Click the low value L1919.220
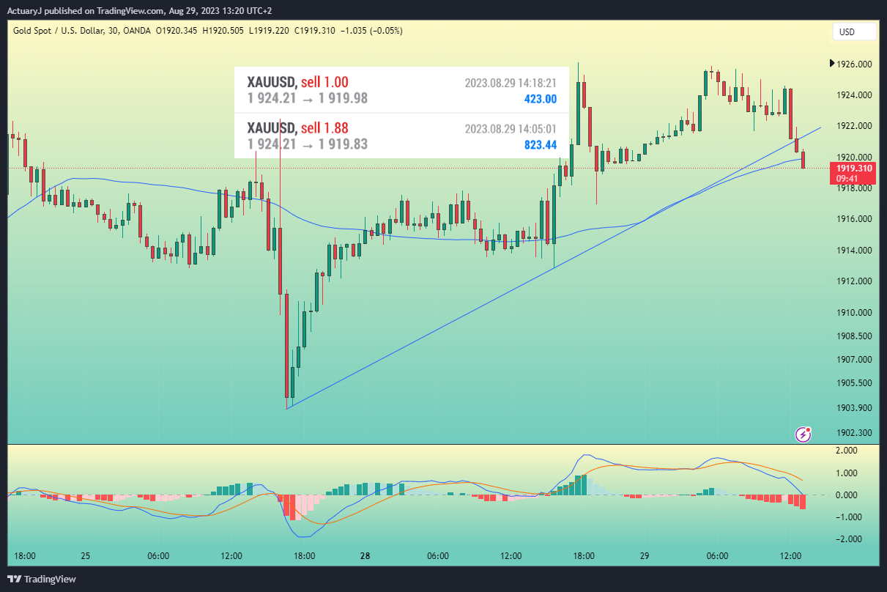 click(x=269, y=31)
